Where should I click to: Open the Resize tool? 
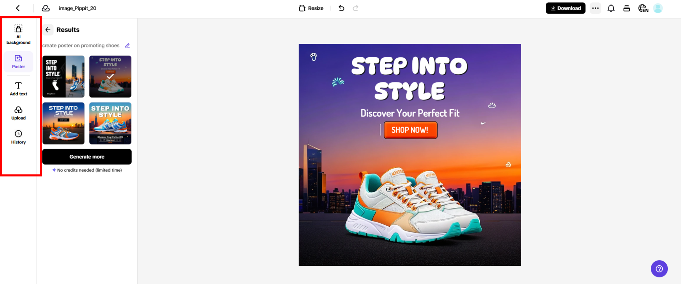coord(310,8)
